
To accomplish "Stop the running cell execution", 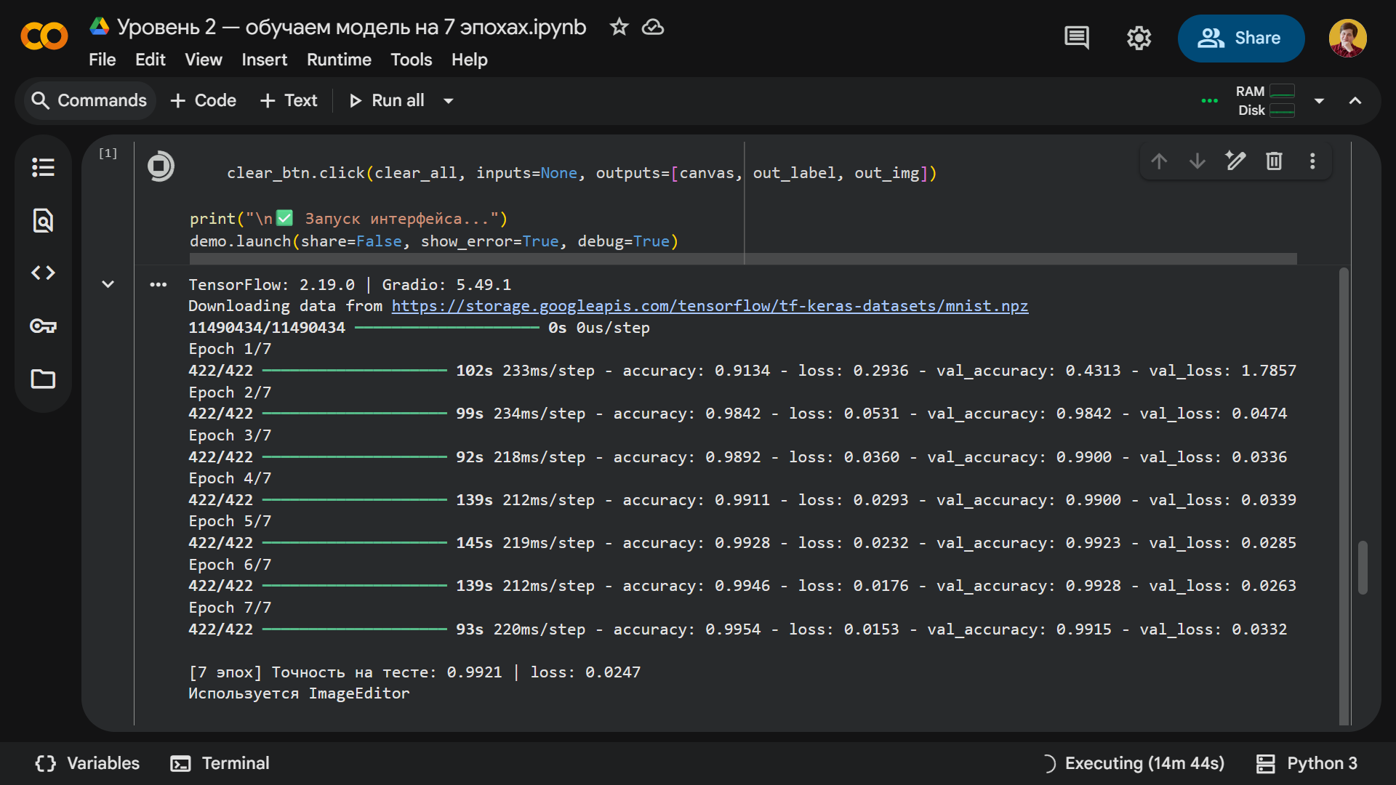I will (x=161, y=166).
